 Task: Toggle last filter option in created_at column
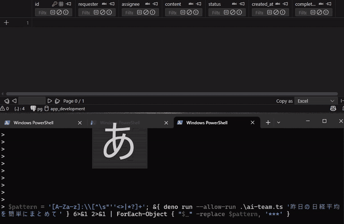284,12
